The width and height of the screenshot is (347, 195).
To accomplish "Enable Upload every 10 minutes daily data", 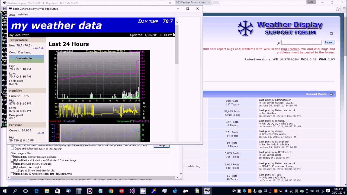I will pos(12,174).
